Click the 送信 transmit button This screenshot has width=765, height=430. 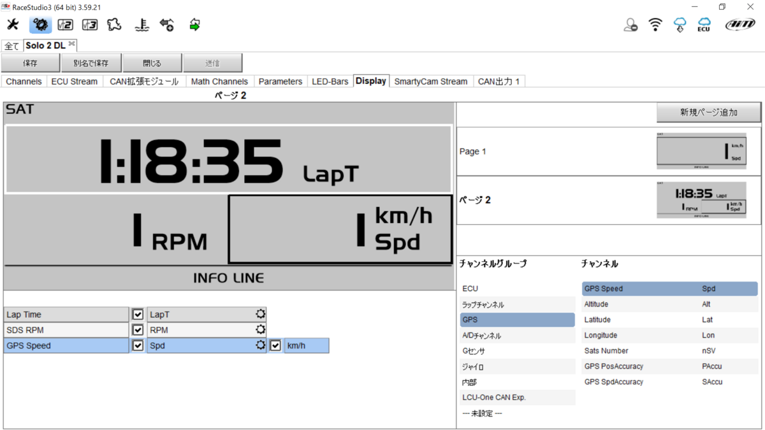[x=212, y=63]
